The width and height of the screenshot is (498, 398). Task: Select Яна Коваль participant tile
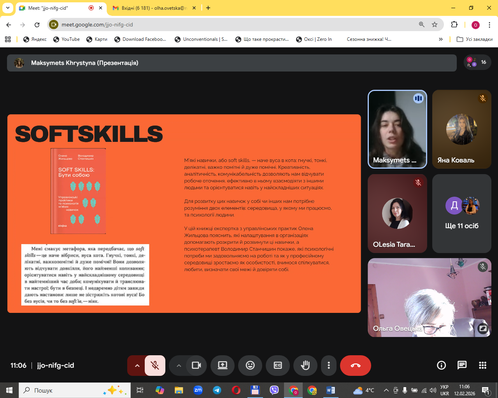[461, 129]
